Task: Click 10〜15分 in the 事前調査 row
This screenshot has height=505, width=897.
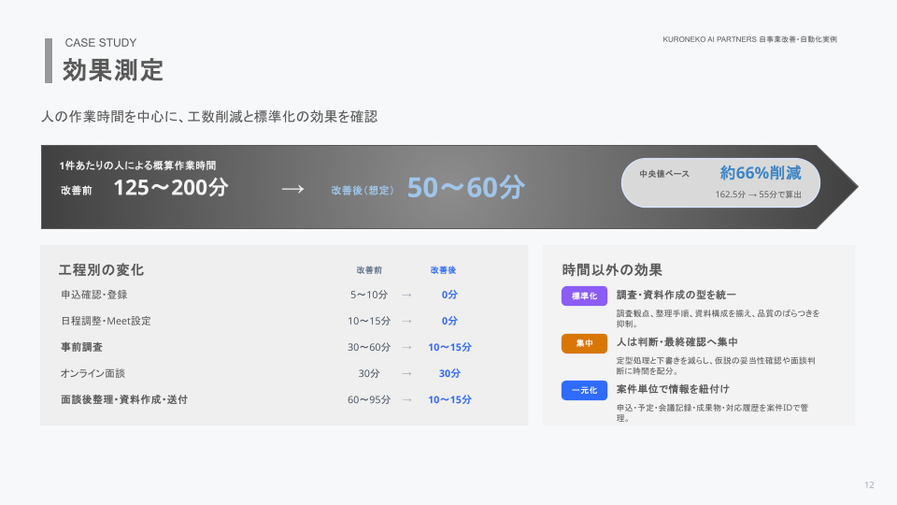Action: tap(449, 347)
